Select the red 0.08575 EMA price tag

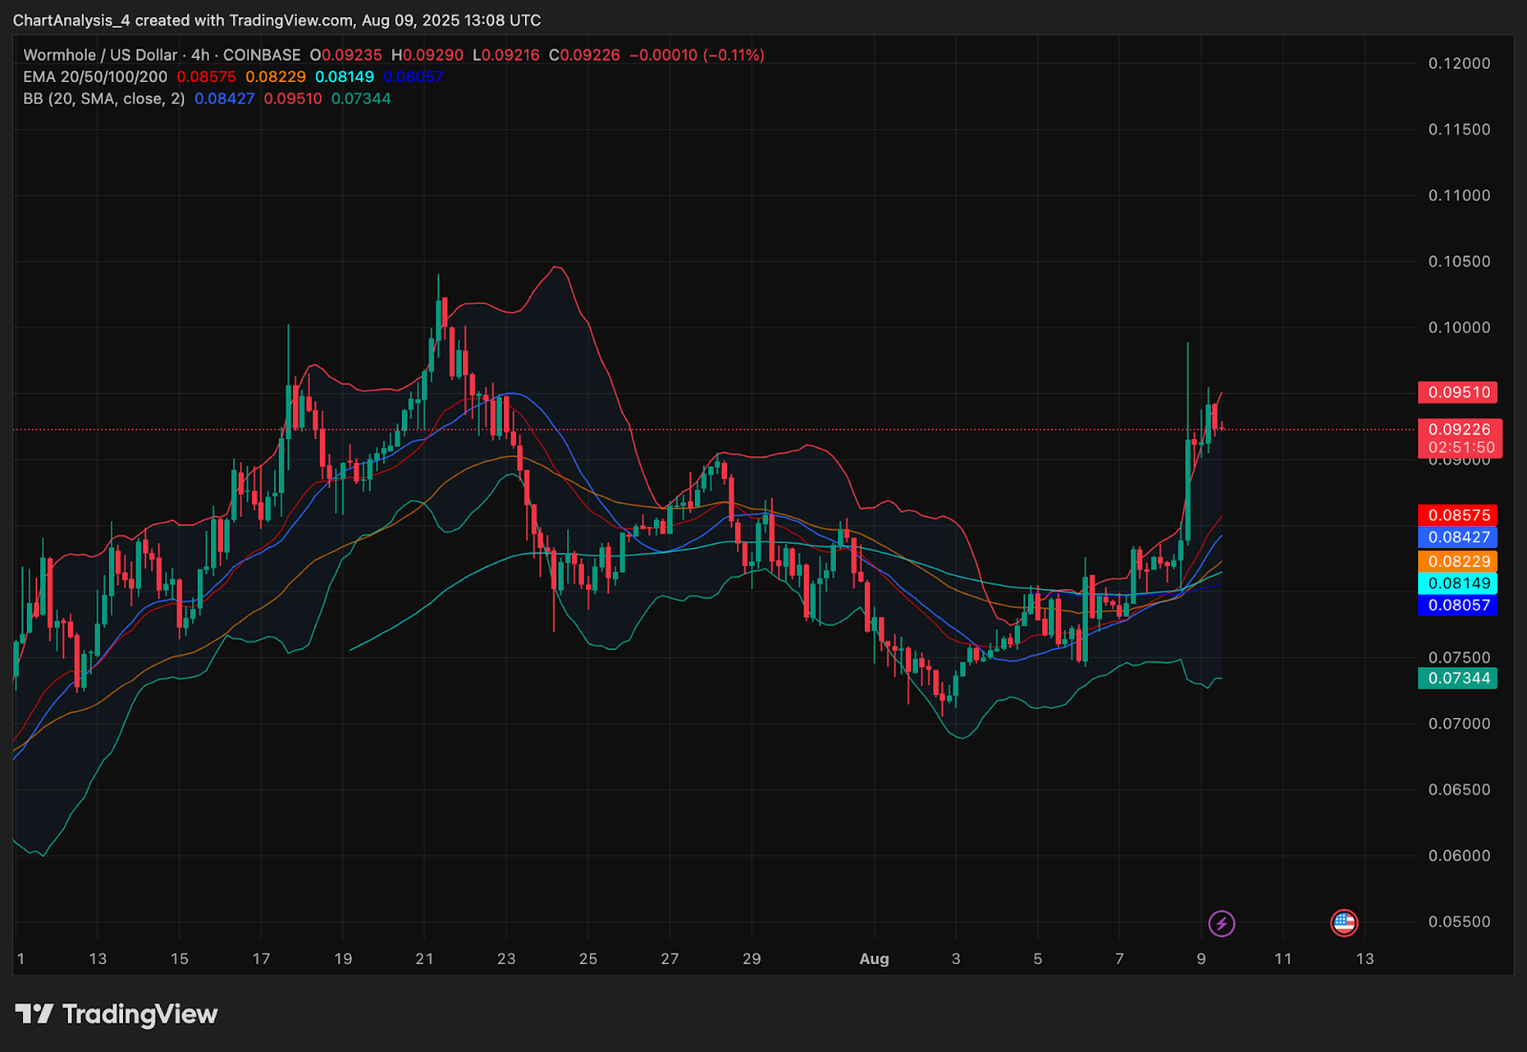1457,515
